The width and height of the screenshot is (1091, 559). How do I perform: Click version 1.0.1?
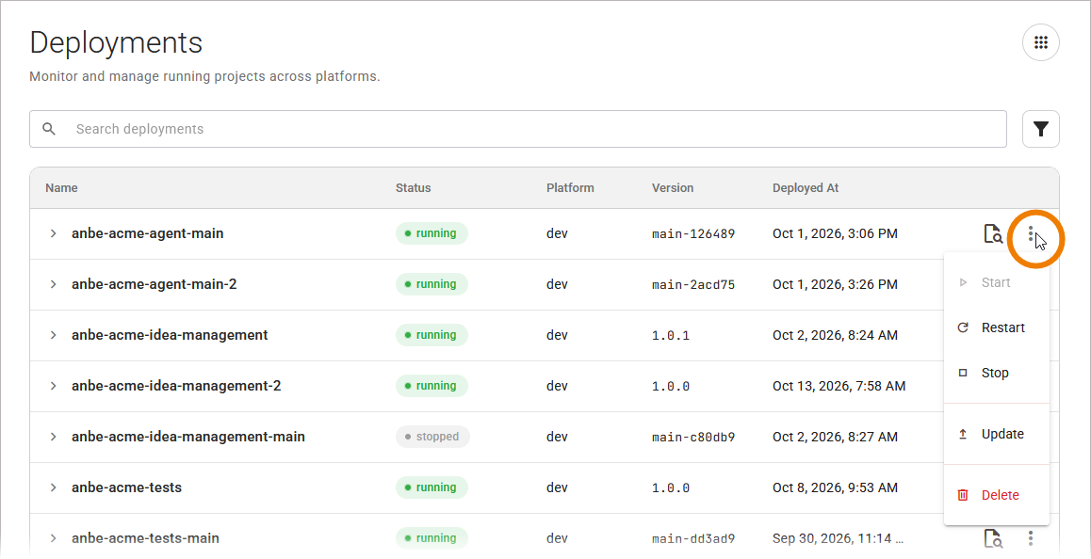(671, 335)
